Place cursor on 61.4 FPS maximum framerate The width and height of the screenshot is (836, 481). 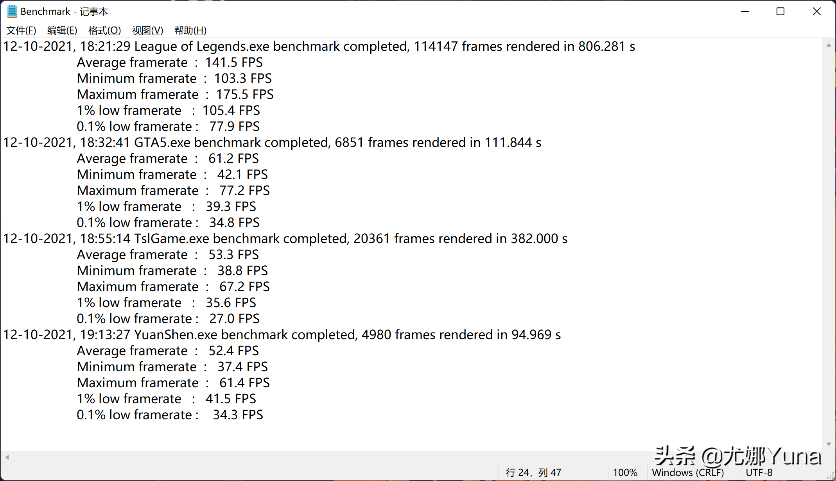tap(244, 383)
